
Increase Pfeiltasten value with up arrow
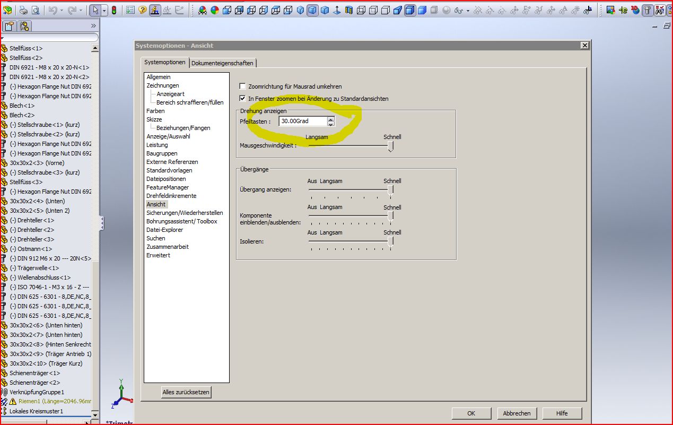[x=331, y=119]
